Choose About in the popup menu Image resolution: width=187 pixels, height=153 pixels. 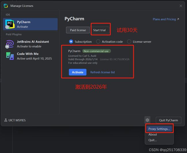[x=153, y=135]
